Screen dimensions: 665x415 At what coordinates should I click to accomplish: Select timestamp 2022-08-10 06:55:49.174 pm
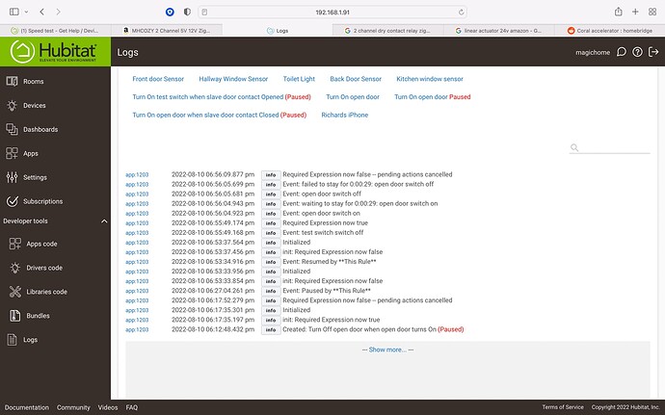pos(213,223)
